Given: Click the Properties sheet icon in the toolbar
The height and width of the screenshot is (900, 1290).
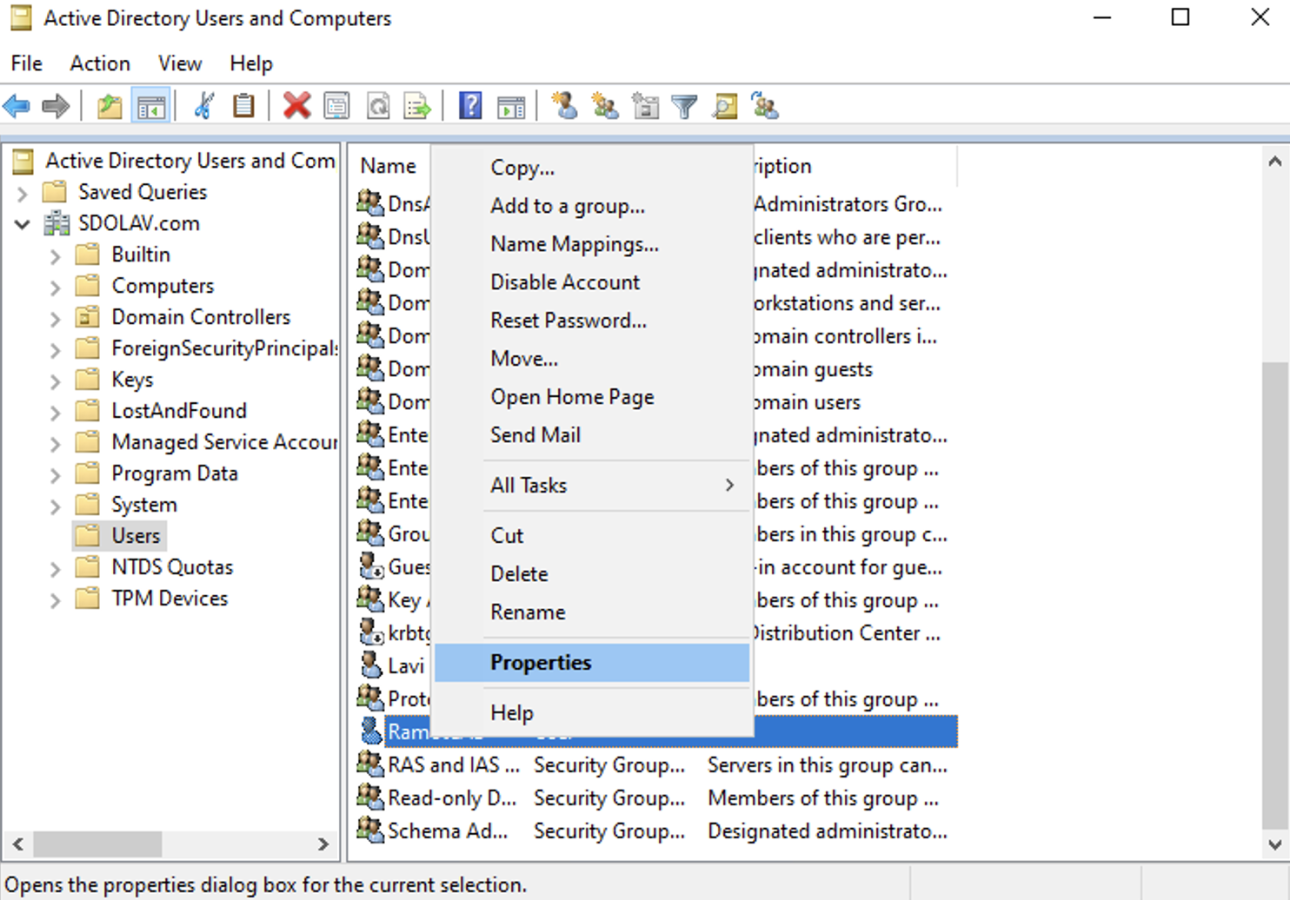Looking at the screenshot, I should tap(336, 106).
